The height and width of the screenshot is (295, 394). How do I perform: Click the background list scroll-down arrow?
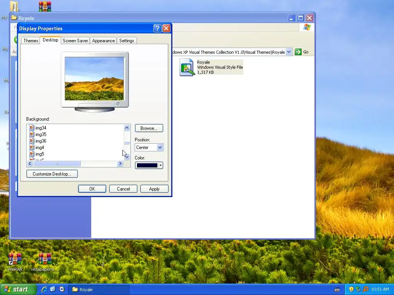(x=127, y=157)
